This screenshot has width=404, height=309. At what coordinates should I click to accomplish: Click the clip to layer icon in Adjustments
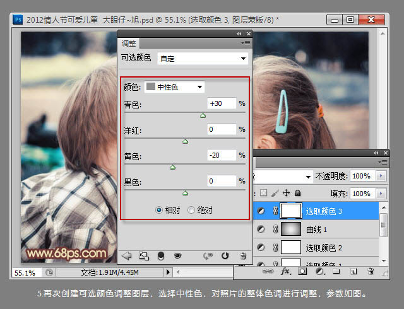(160, 256)
